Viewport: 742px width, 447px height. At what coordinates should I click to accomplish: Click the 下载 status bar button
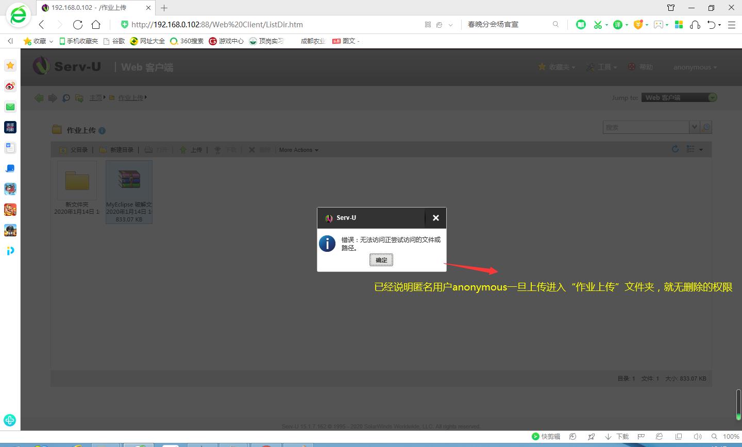point(617,436)
